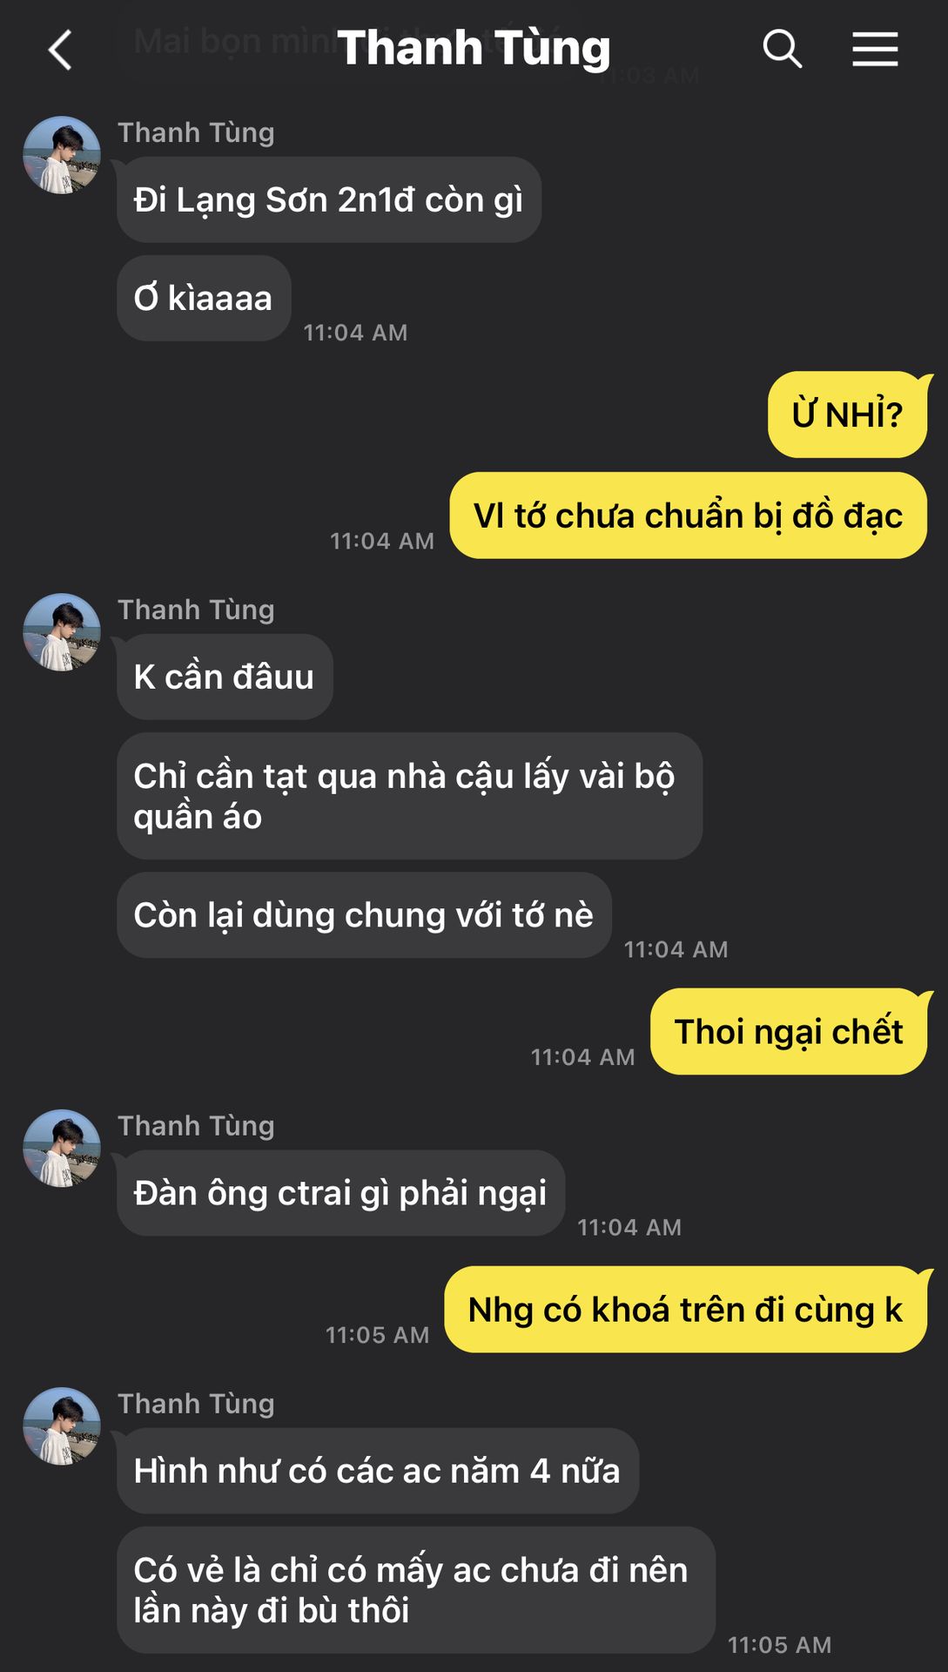This screenshot has height=1672, width=948.
Task: Tap yellow bubble "Vl tớ chưa chuẩn bị đồ đạc"
Action: pos(689,516)
